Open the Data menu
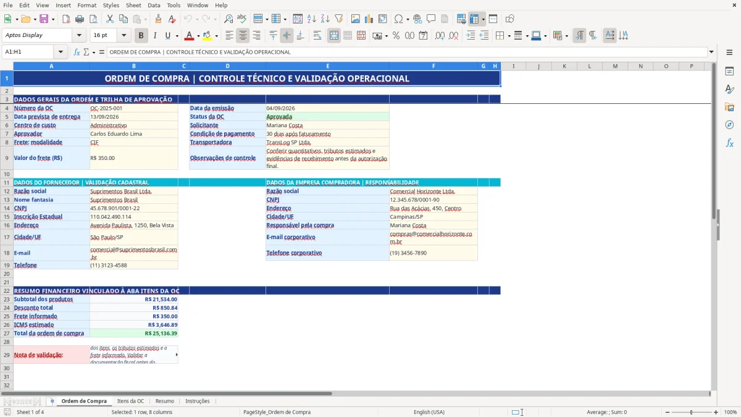 click(x=154, y=5)
